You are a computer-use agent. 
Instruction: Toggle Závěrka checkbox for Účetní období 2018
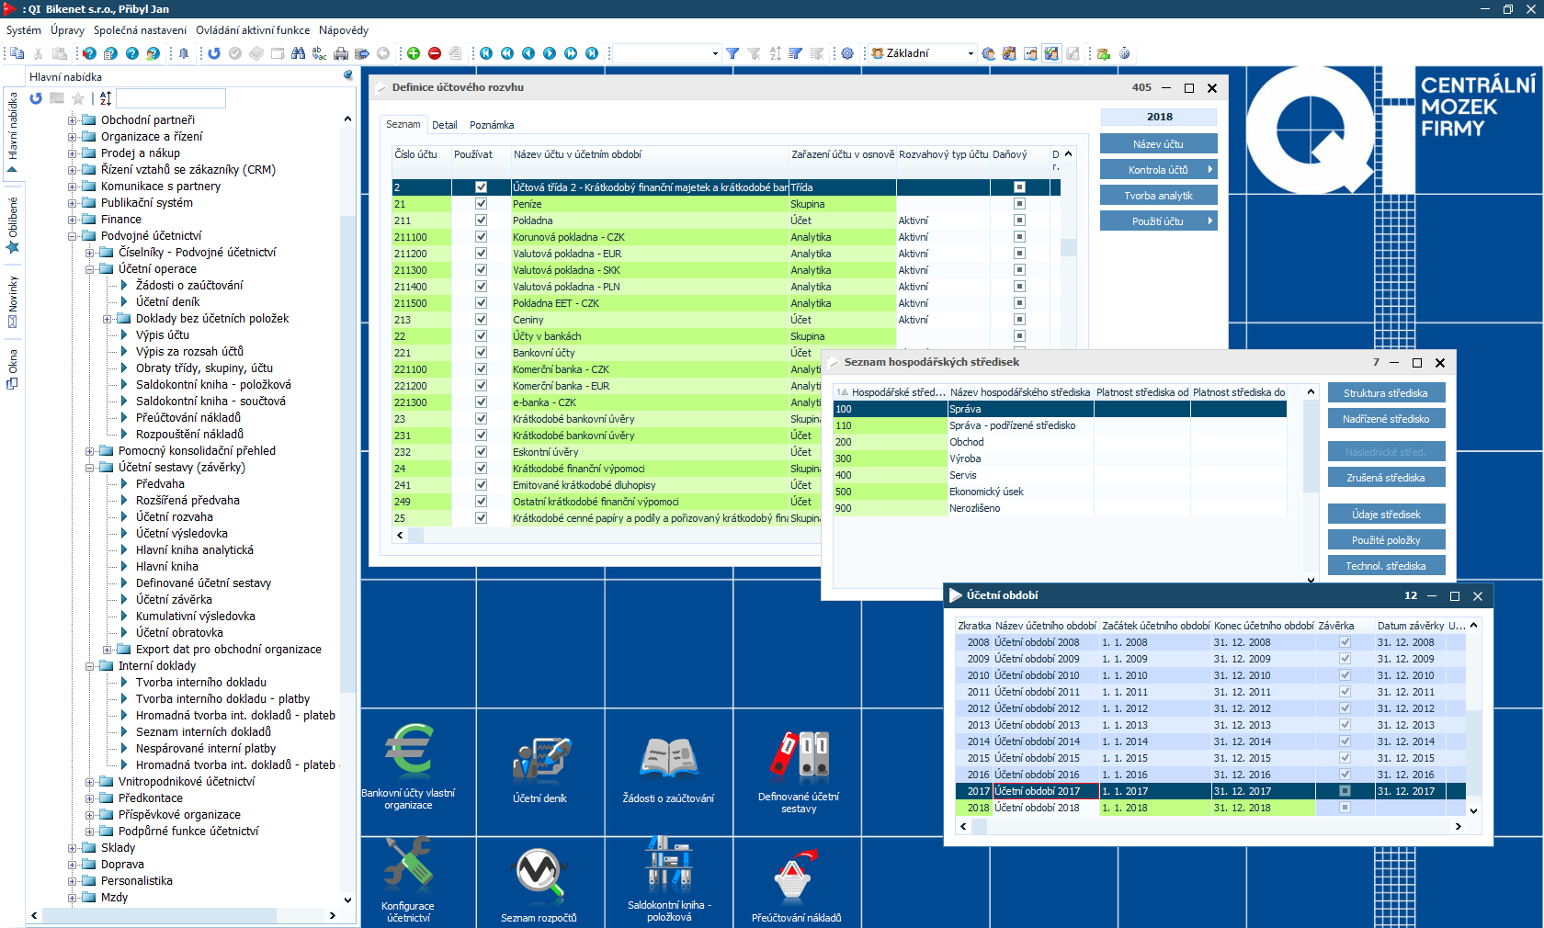[1345, 808]
